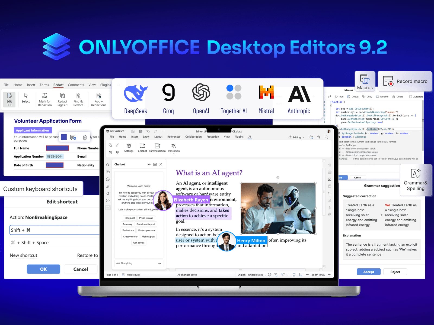Image resolution: width=434 pixels, height=325 pixels.
Task: Expand the Translation dropdown arrow
Action: [x=174, y=154]
